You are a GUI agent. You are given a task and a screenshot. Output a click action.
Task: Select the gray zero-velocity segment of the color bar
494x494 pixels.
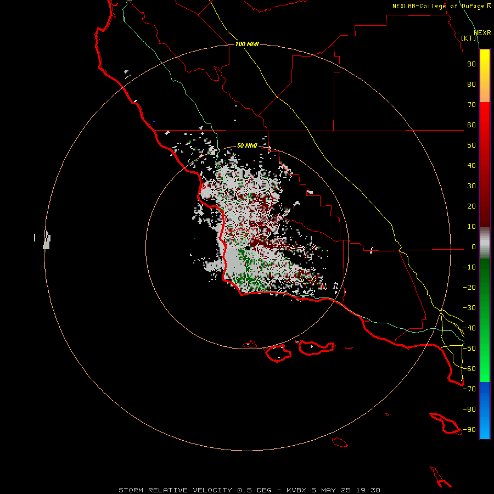coord(485,243)
